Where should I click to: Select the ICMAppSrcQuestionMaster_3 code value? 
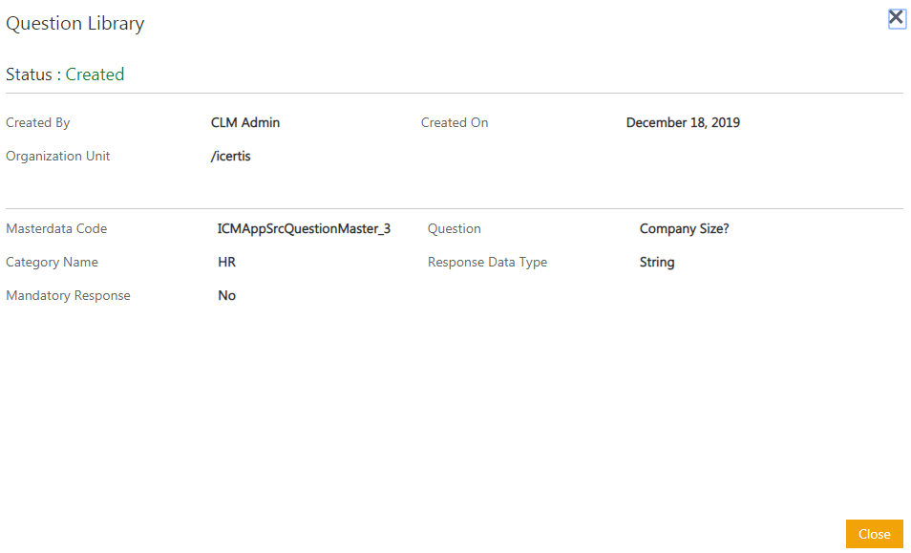[304, 229]
